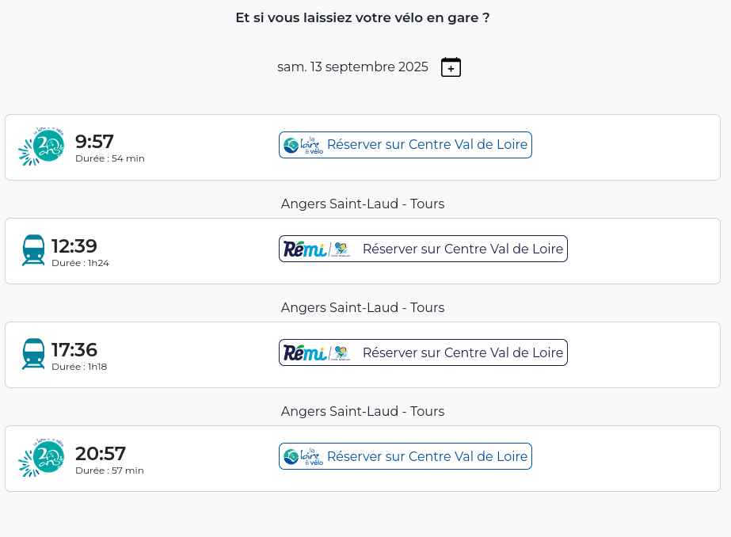Select the 12:39 departure time

74,246
